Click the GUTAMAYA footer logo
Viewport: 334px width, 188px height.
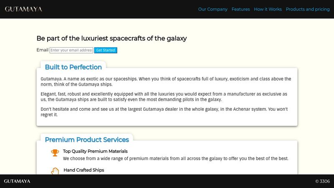[17, 181]
